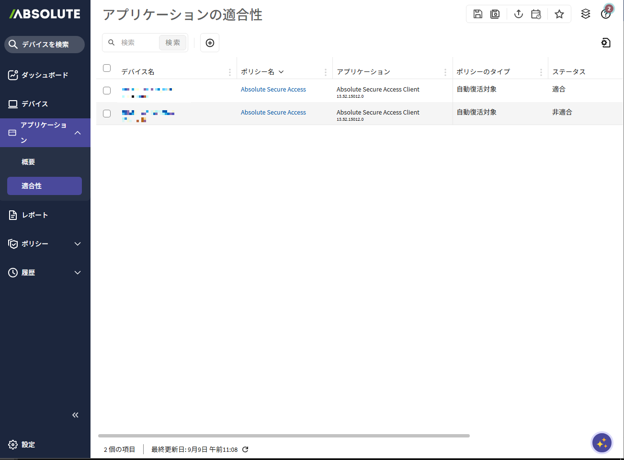Screen dimensions: 624x460
Task: Select the 非適合 row checkbox
Action: click(107, 114)
